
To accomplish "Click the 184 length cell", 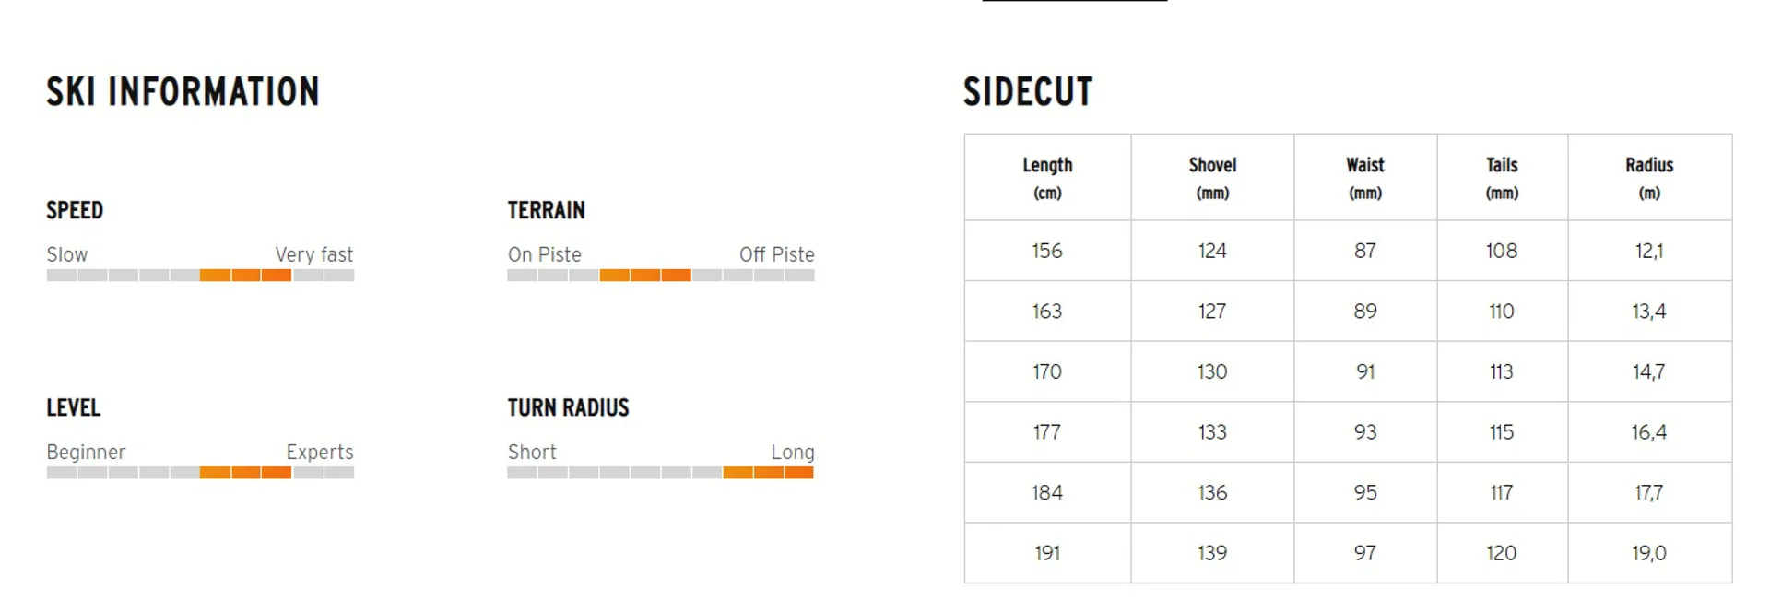I will 1047,493.
